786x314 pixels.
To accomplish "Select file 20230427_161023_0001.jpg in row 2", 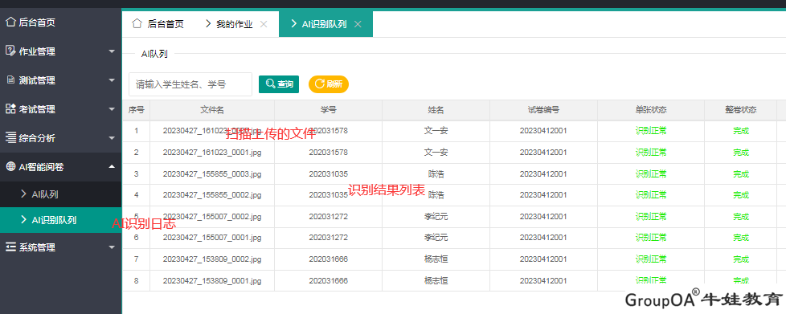I will point(212,153).
